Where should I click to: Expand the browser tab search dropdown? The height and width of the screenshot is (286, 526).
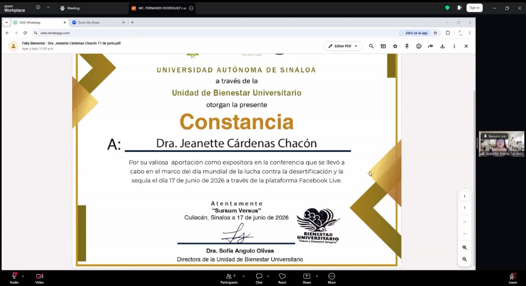tap(7, 23)
